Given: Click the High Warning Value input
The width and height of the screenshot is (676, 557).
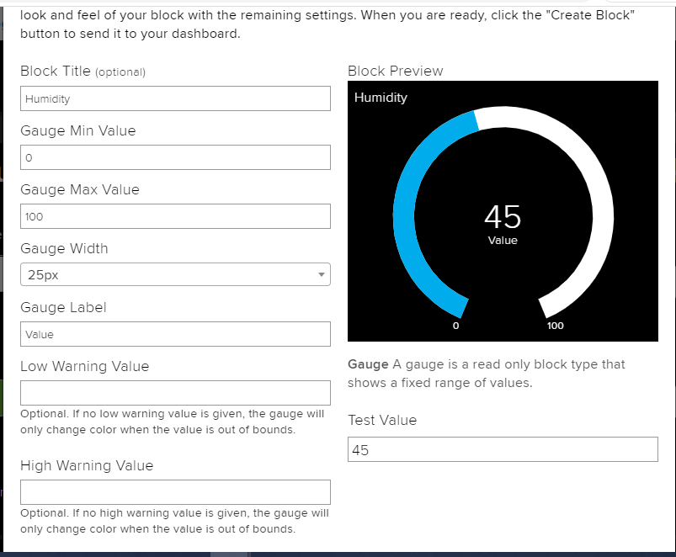Looking at the screenshot, I should (175, 492).
